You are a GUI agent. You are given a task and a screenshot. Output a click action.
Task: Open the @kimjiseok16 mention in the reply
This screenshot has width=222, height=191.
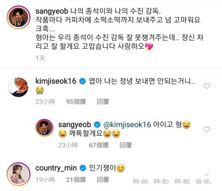(127, 125)
